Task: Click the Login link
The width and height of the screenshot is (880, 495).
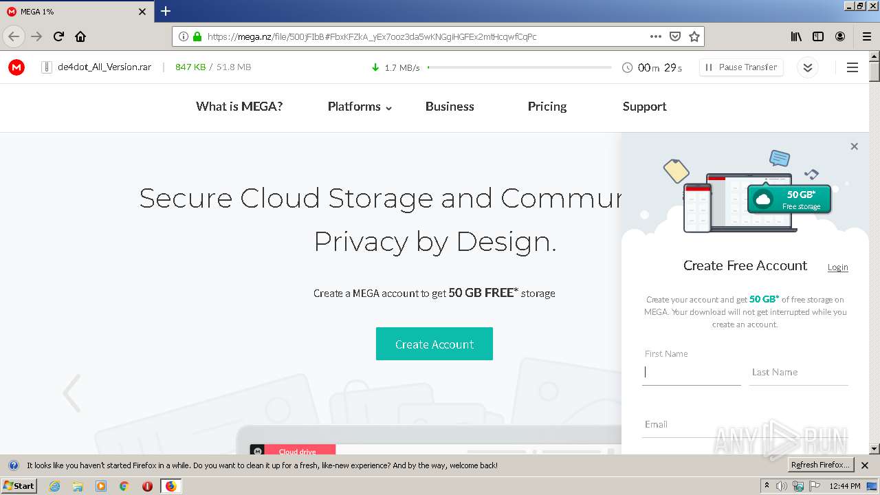Action: point(837,267)
